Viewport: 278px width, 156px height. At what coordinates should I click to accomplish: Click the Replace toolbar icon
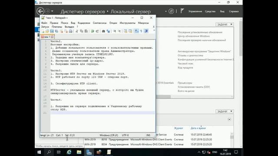point(108,31)
